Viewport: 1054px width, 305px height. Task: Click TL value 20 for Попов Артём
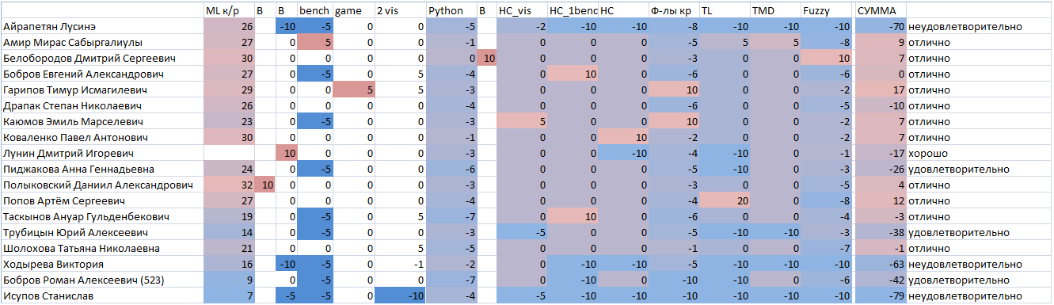tap(725, 201)
